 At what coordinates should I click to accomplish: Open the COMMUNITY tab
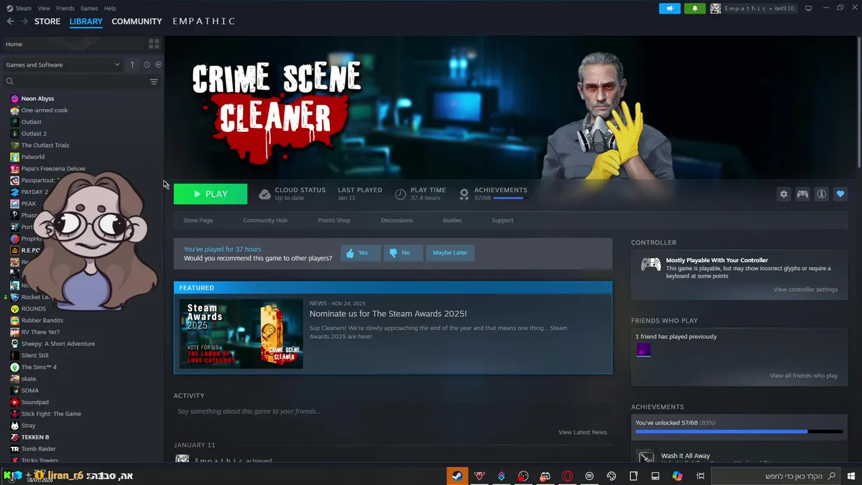[x=137, y=22]
